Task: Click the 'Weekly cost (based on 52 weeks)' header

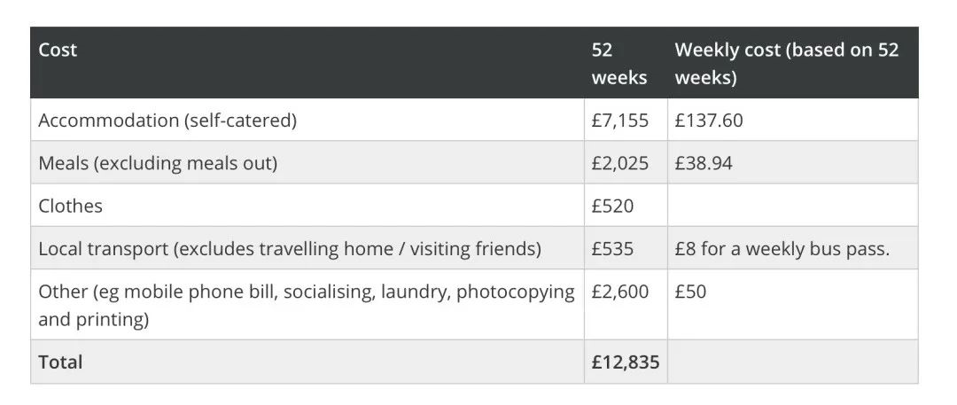Action: tap(786, 63)
